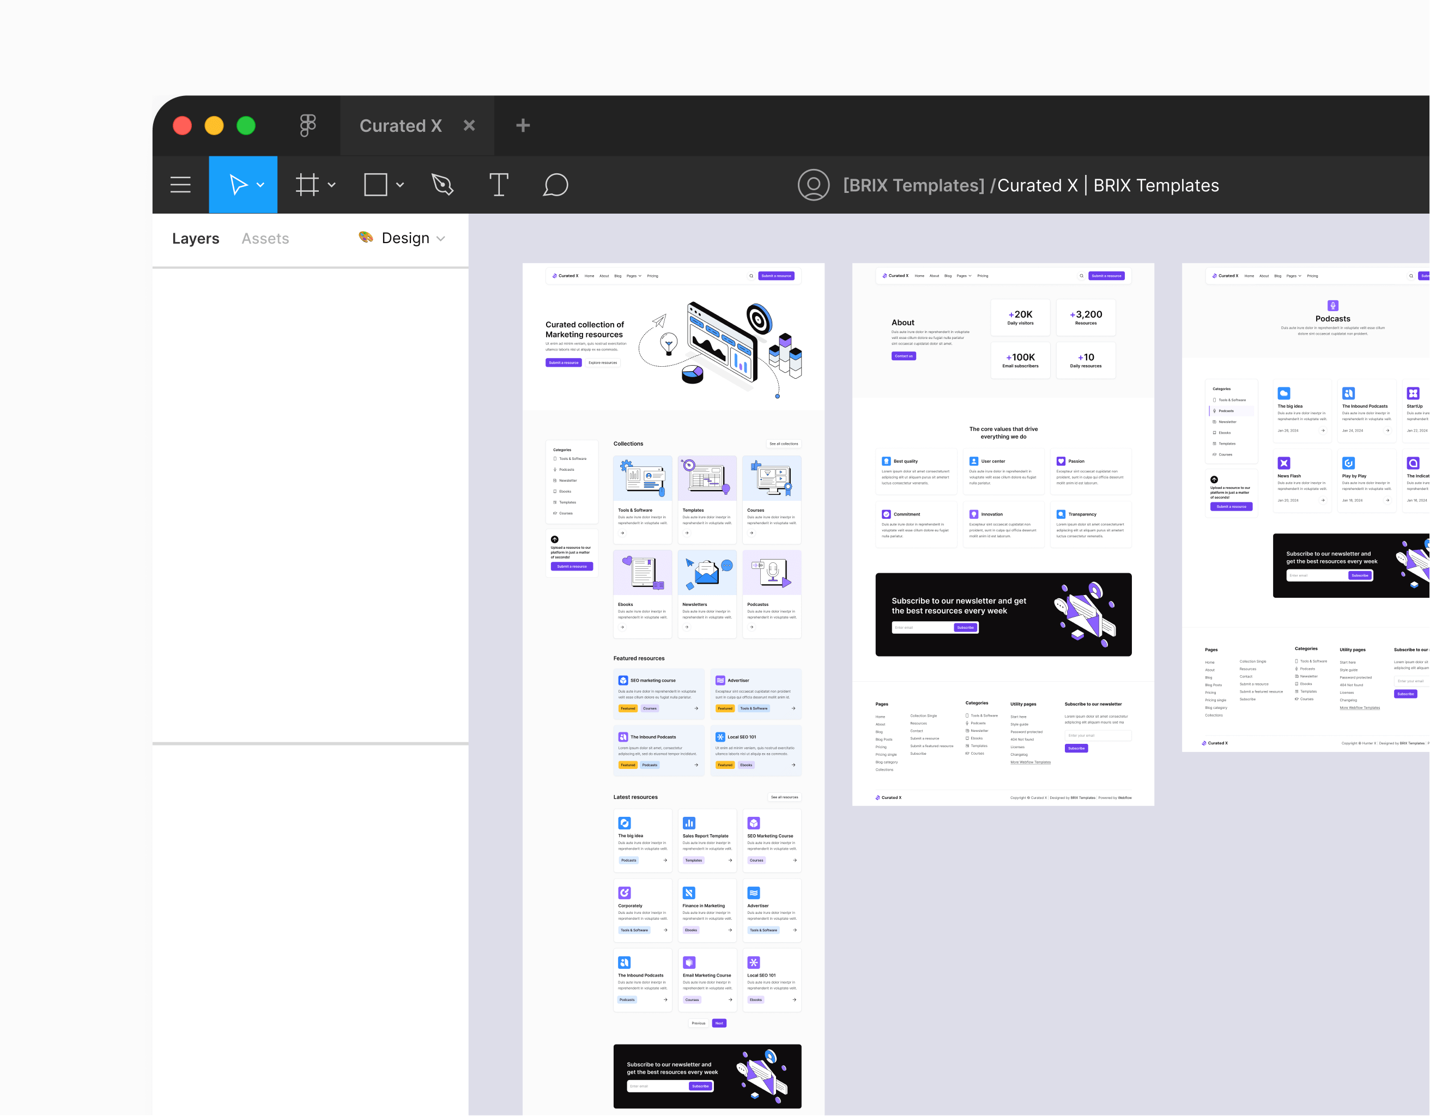Click the Submit a resource button in the hero section
The width and height of the screenshot is (1430, 1116).
(563, 362)
